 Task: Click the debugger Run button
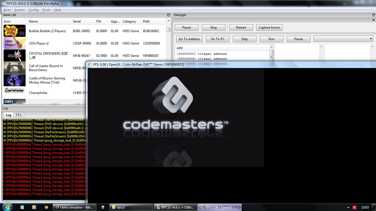271,39
